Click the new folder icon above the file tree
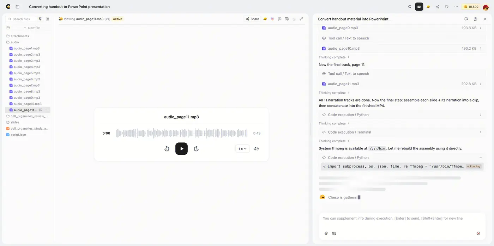494x246 pixels. 8,28
